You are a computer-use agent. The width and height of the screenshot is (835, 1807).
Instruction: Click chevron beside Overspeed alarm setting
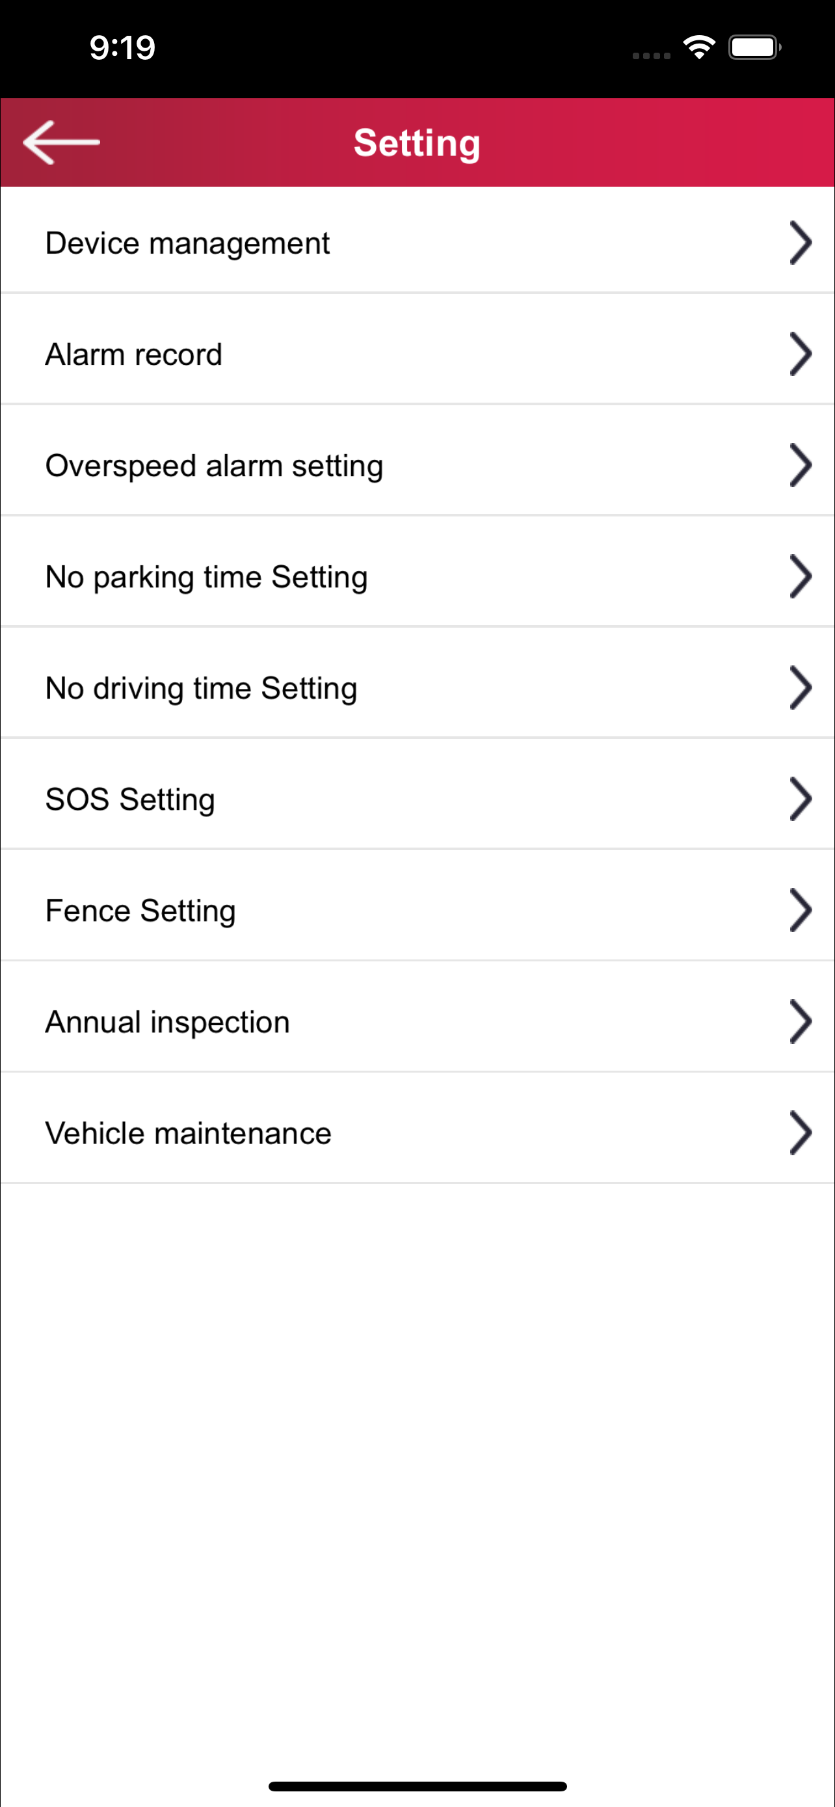(x=801, y=465)
